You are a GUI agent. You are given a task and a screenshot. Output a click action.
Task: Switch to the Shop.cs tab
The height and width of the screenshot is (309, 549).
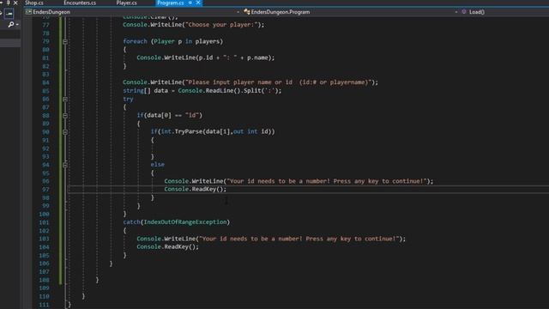click(34, 3)
